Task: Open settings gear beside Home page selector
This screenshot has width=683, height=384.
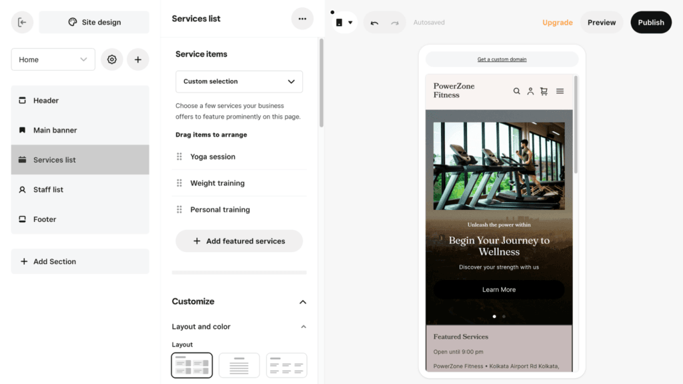Action: [111, 59]
